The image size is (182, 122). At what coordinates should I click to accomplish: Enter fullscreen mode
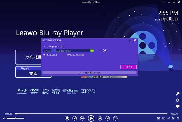coord(178,118)
